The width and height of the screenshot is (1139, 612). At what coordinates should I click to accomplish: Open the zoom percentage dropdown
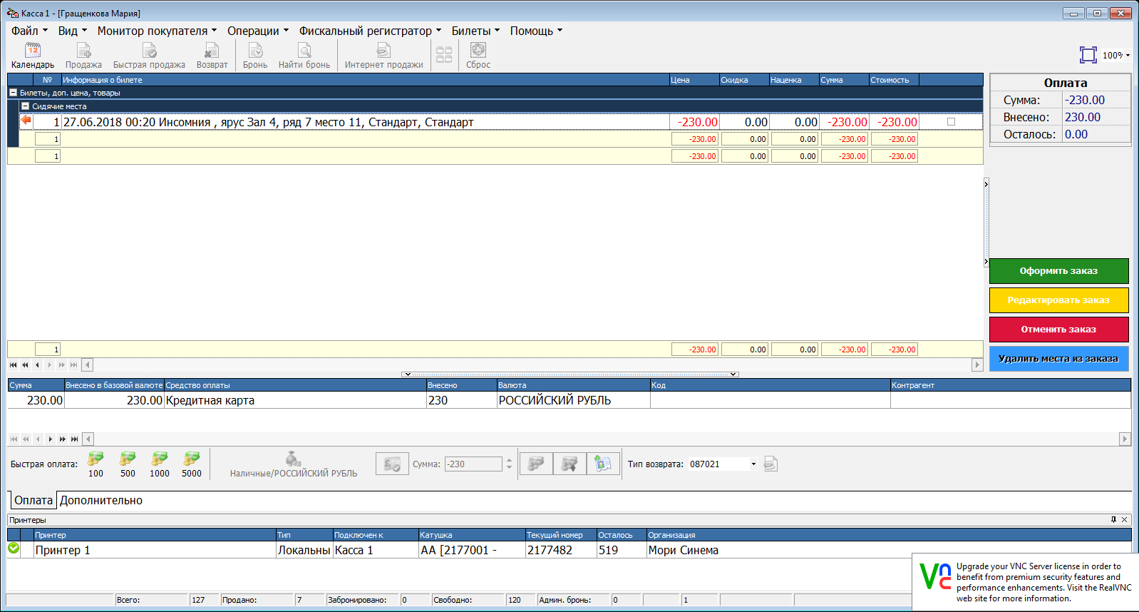click(1128, 56)
